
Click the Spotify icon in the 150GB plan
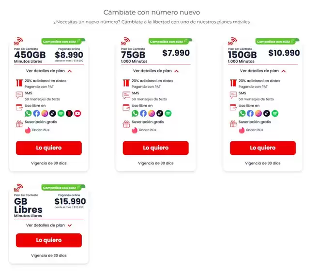(275, 113)
